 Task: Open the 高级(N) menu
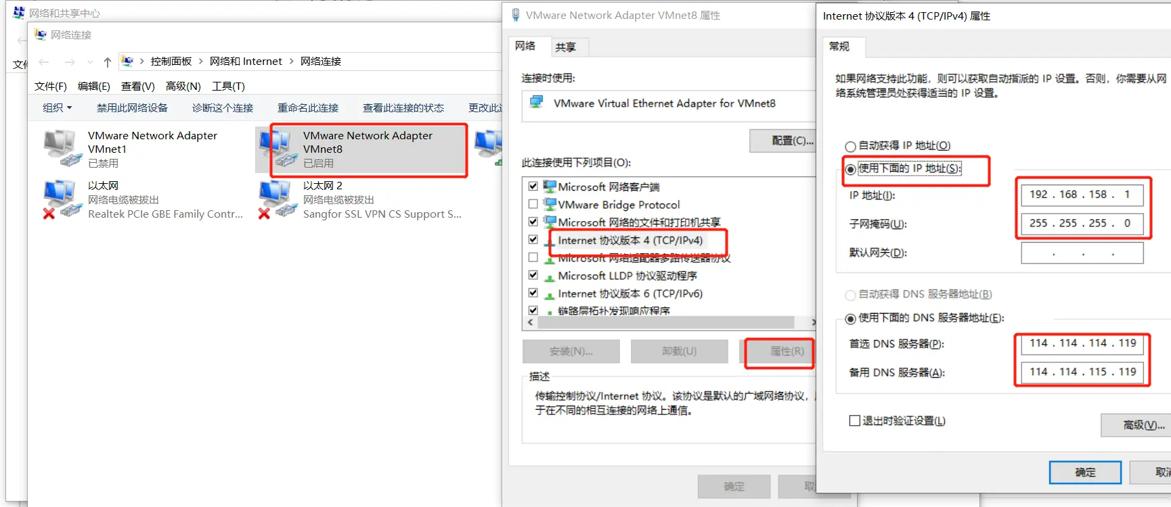(x=183, y=86)
